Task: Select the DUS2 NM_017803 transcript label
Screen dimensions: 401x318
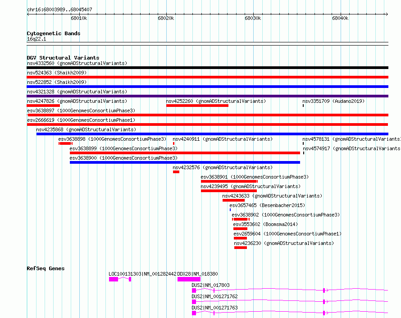Action: point(210,285)
